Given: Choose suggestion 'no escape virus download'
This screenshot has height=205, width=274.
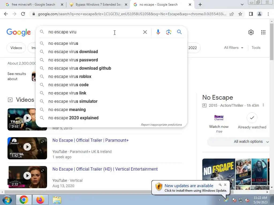Looking at the screenshot, I should pos(111,52).
